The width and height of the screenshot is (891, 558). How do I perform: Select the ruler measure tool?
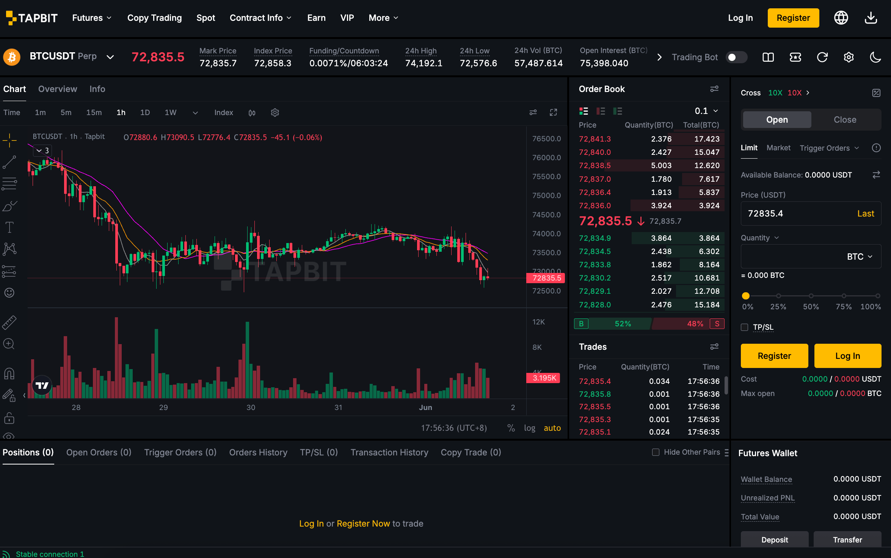(x=9, y=323)
